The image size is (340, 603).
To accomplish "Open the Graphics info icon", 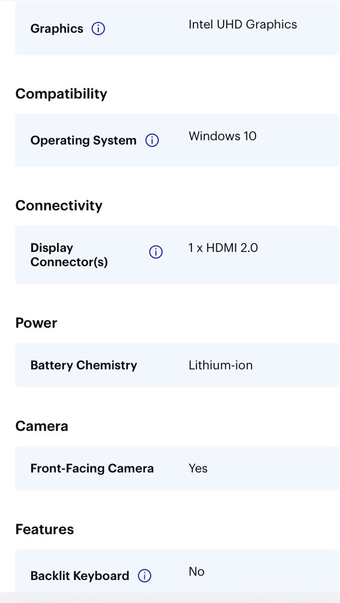I will tap(98, 29).
